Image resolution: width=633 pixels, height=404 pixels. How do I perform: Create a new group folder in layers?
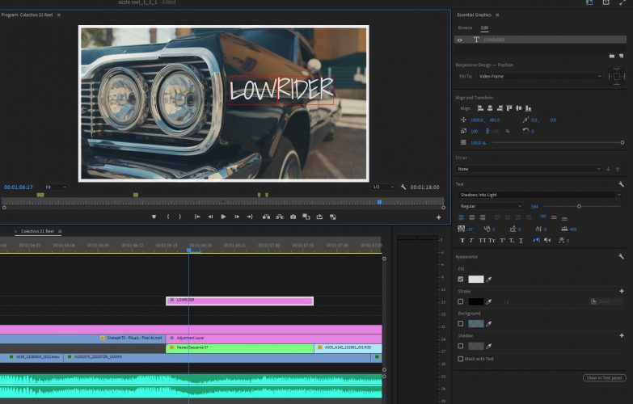tap(612, 56)
